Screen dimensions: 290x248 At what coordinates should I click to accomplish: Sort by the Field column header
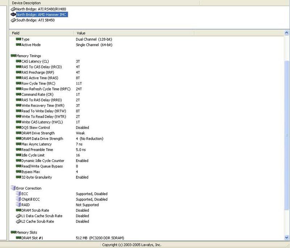[x=41, y=33]
